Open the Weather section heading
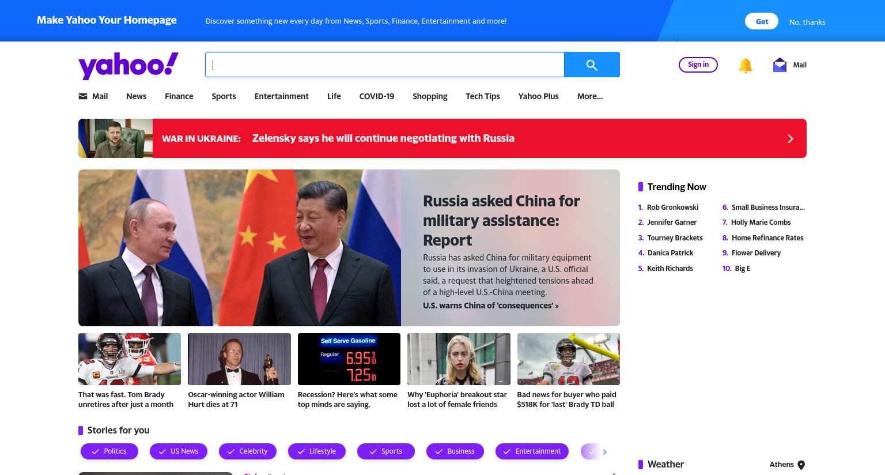The height and width of the screenshot is (475, 885). coord(665,465)
